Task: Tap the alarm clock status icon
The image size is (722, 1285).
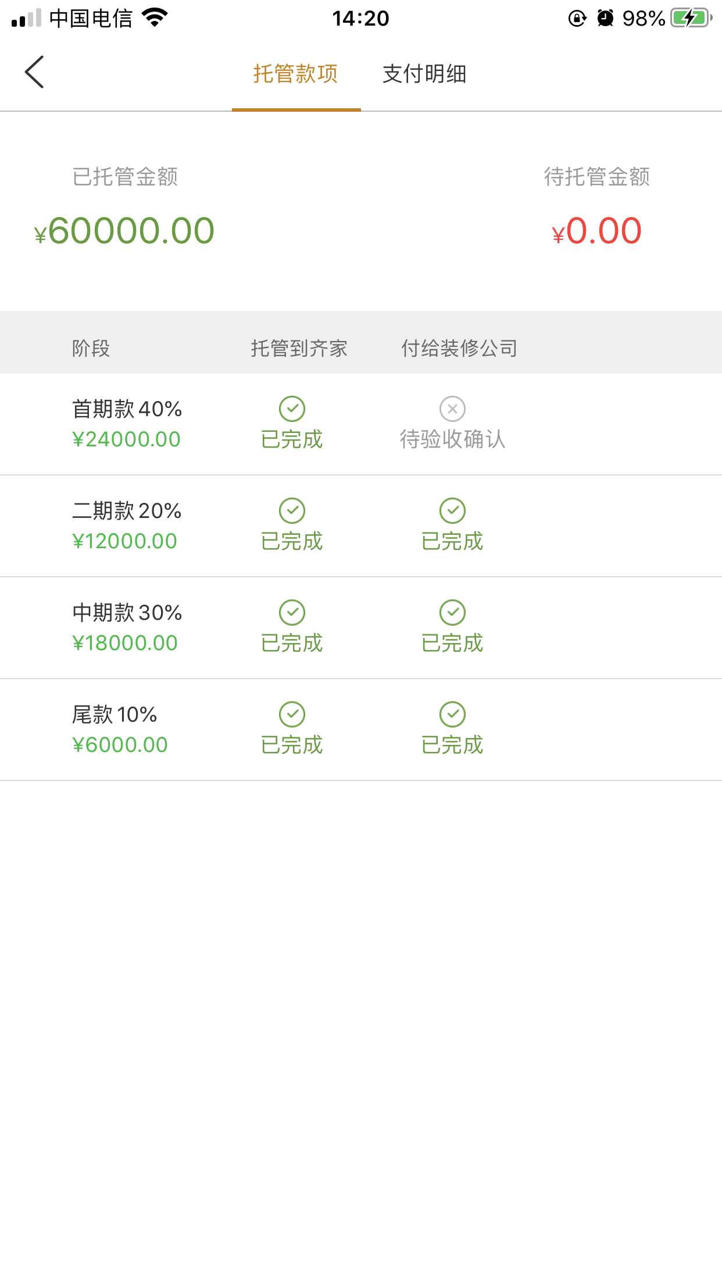Action: pyautogui.click(x=605, y=18)
